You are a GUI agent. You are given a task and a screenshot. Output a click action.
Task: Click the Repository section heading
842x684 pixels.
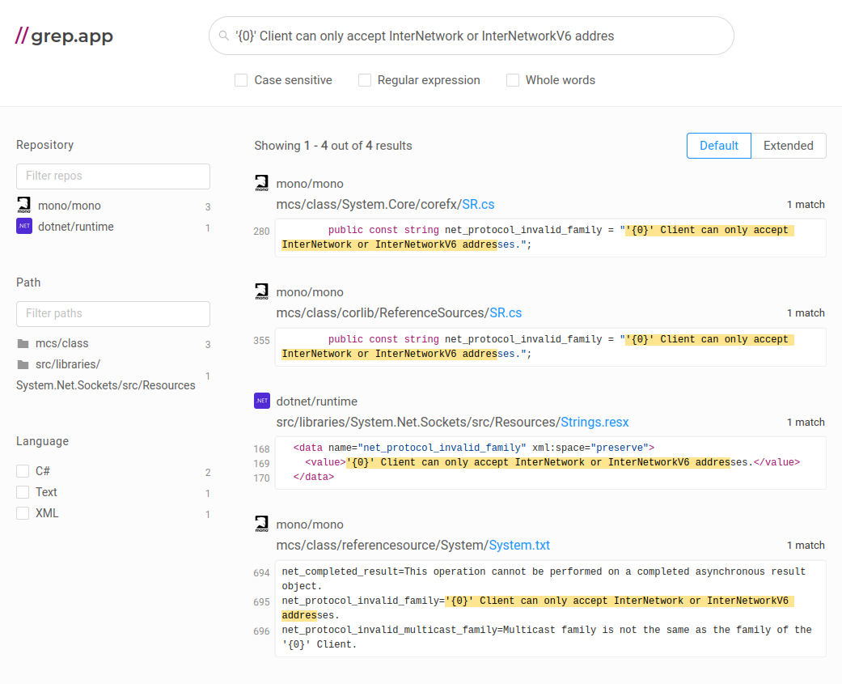[44, 145]
